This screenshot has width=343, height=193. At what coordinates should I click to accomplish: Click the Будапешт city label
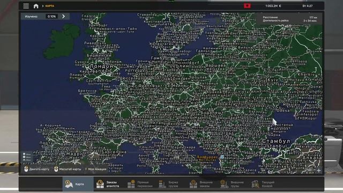212,112
